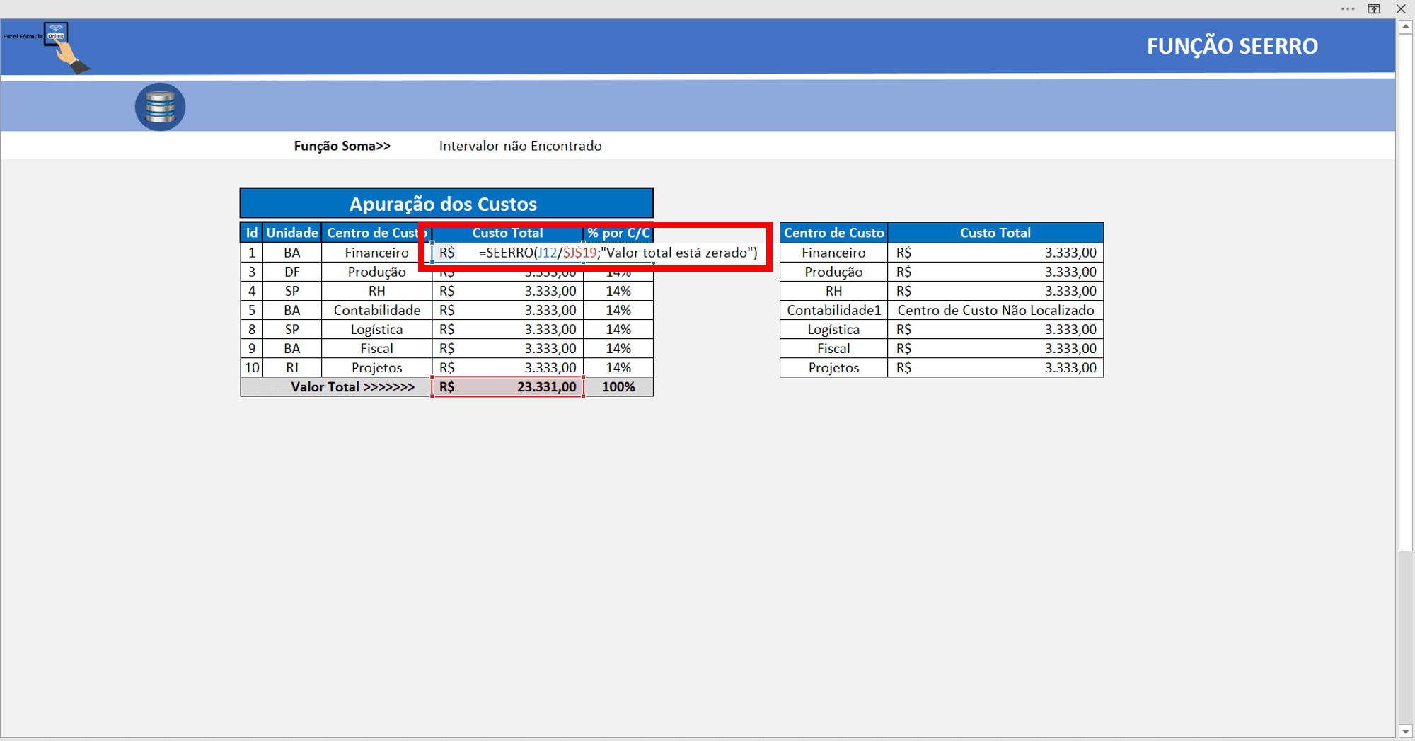Click the vertical scrollbar down arrow

(x=1406, y=731)
